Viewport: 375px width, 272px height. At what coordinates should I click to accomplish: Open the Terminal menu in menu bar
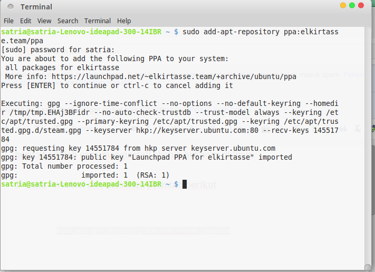pyautogui.click(x=98, y=21)
